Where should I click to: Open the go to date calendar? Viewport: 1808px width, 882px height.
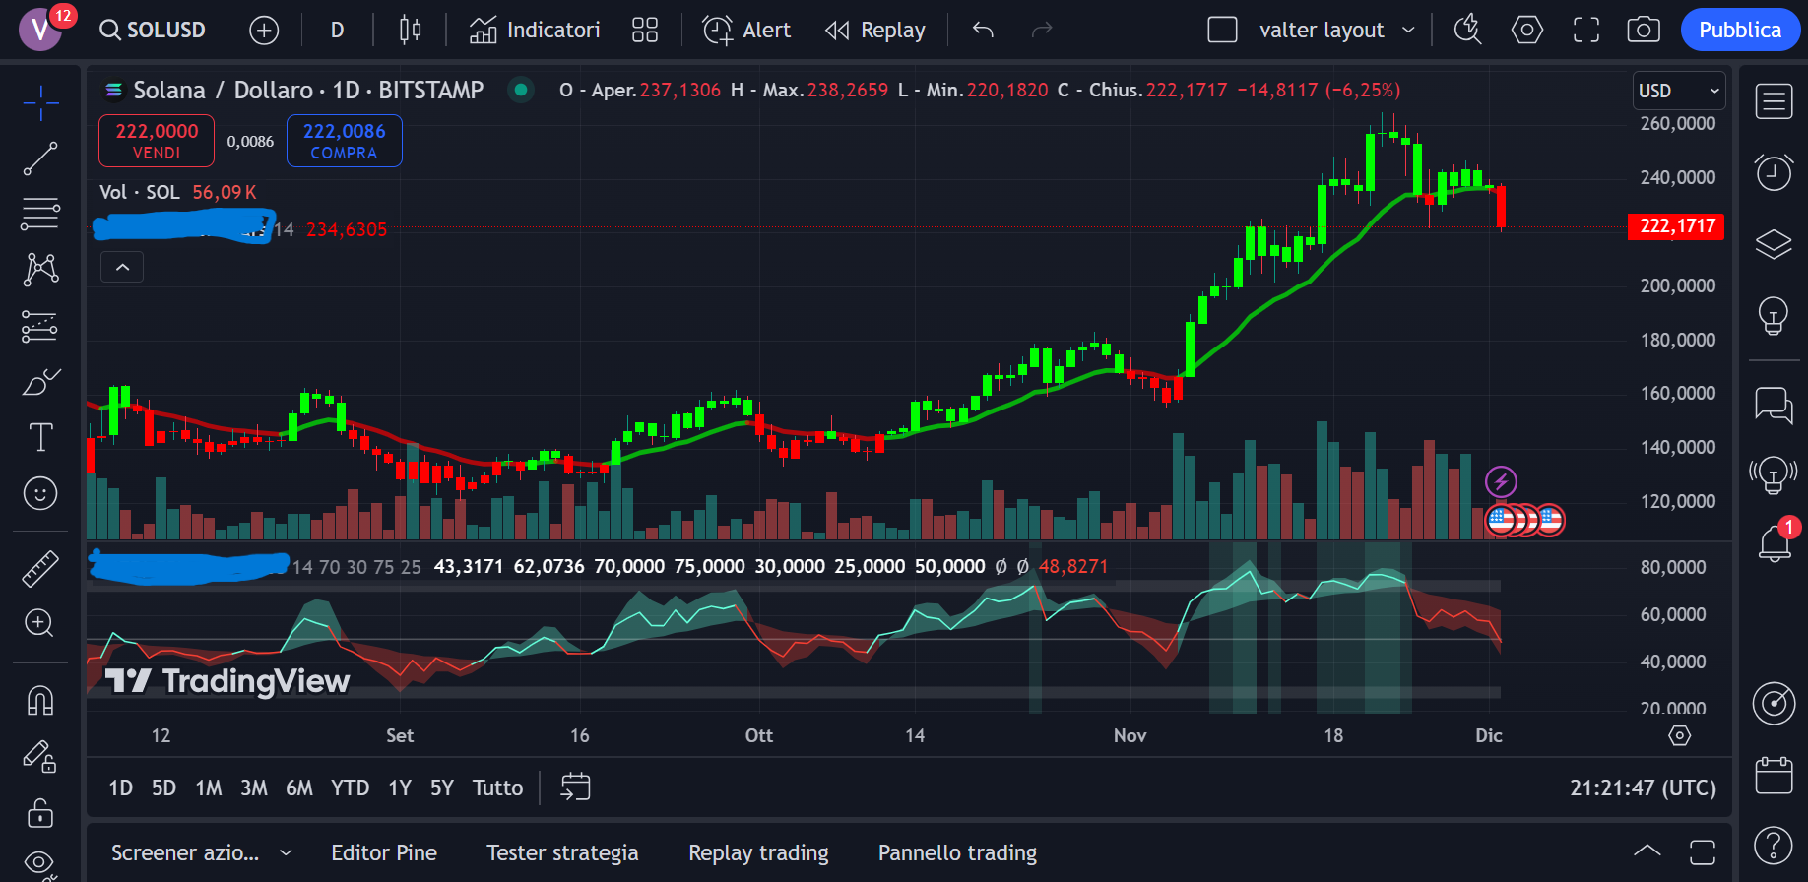[575, 787]
